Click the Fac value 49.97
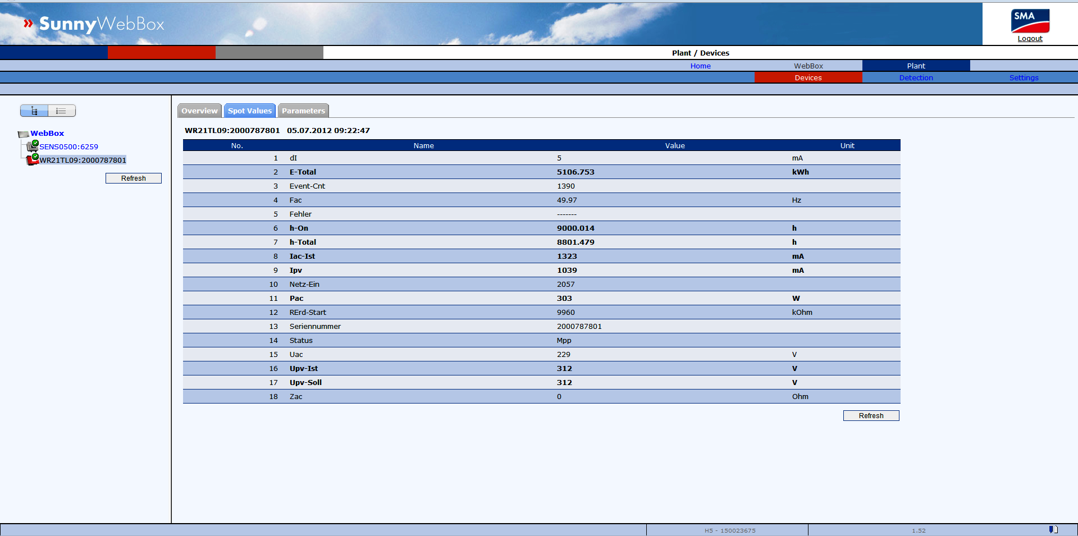The height and width of the screenshot is (536, 1078). point(567,200)
